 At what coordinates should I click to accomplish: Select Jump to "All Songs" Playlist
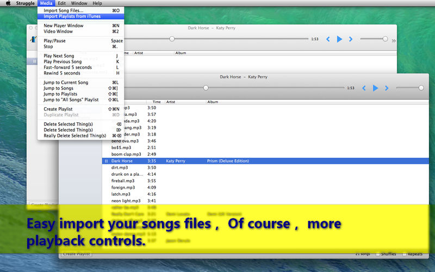click(80, 100)
